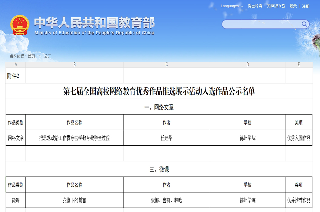Open the 微言教育 link

pyautogui.click(x=255, y=6)
